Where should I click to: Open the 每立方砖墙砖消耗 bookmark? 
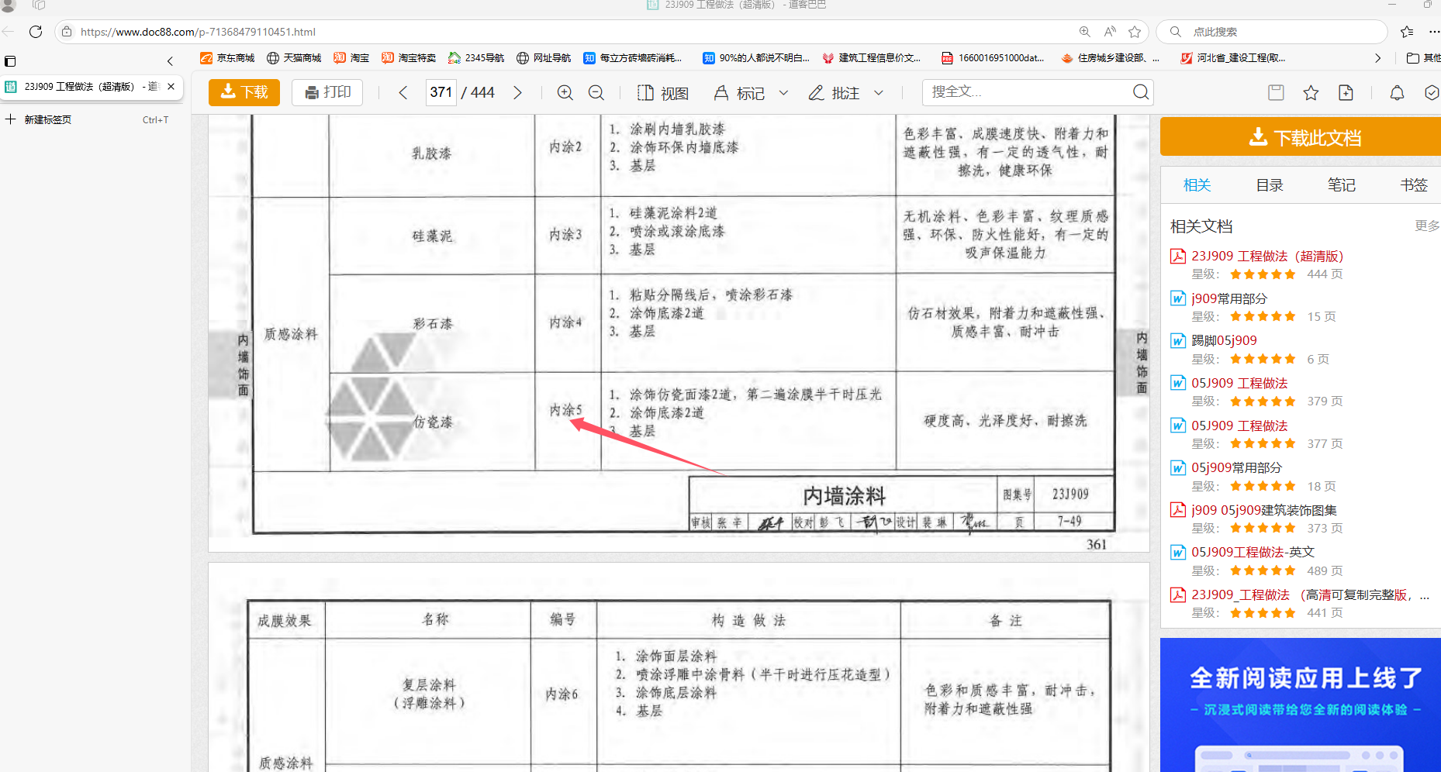click(633, 58)
